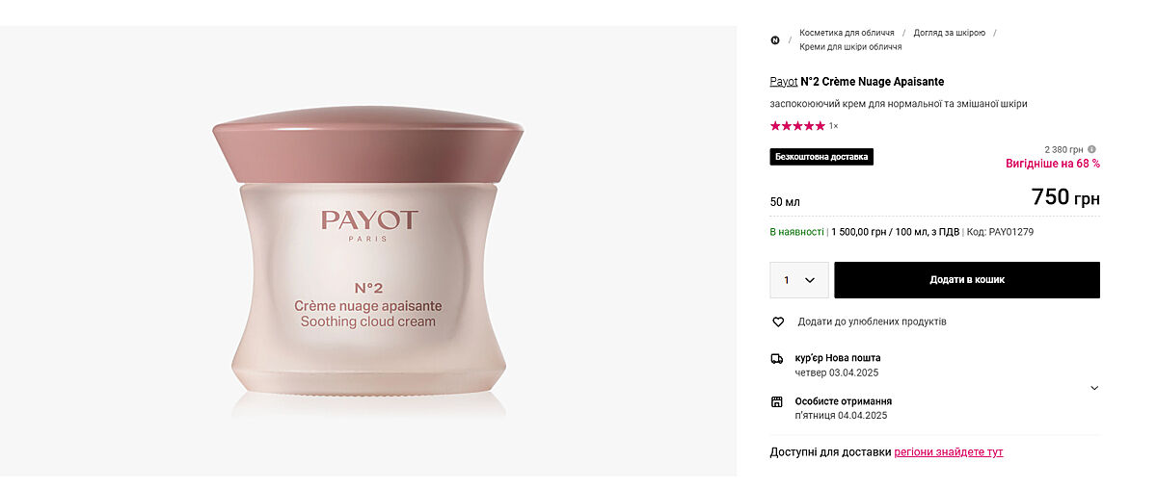Open Косметика для обличчя breadcrumb

pos(847,33)
